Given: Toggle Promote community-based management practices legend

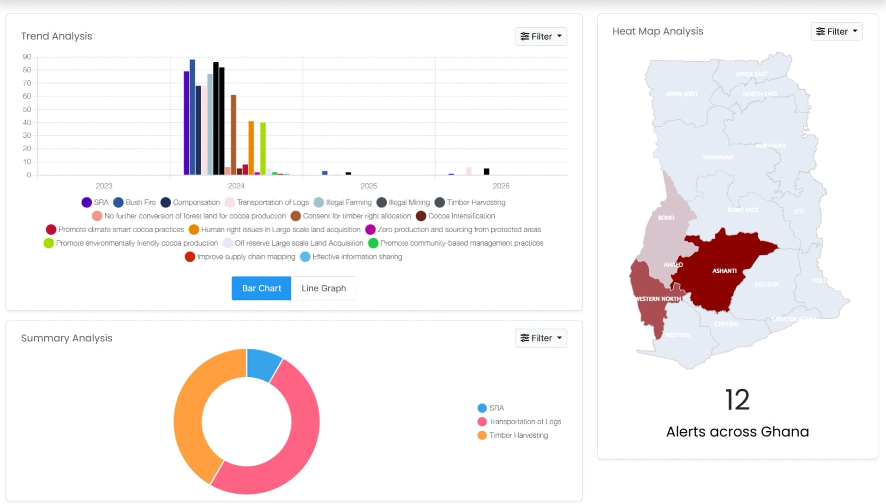Looking at the screenshot, I should pyautogui.click(x=456, y=243).
